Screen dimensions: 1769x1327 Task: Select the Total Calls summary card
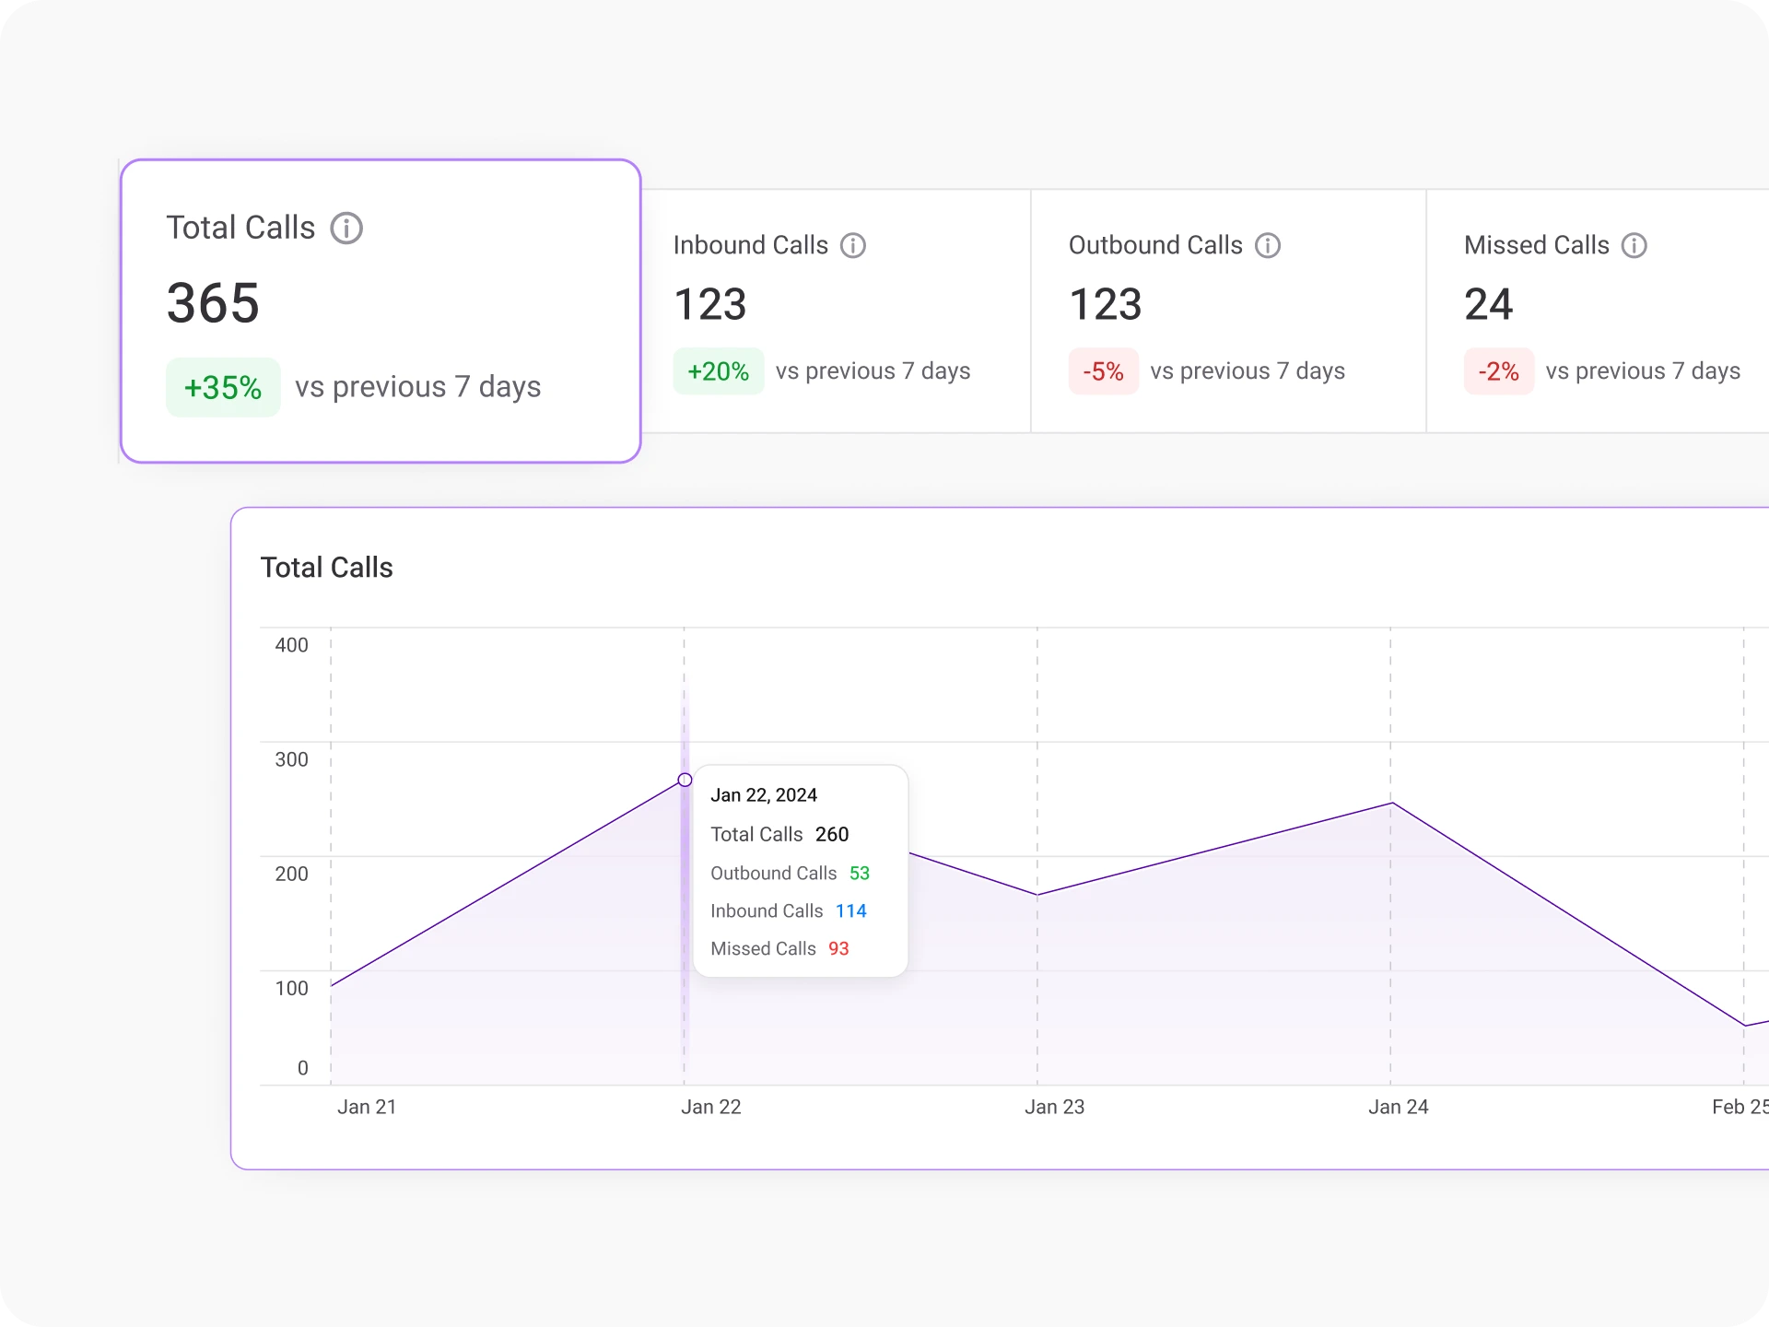pyautogui.click(x=381, y=311)
